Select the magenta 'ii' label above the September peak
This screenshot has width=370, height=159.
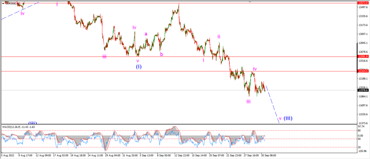tap(219, 36)
